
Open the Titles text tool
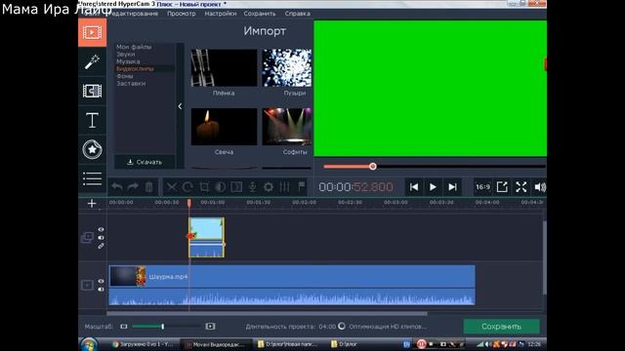click(x=92, y=120)
